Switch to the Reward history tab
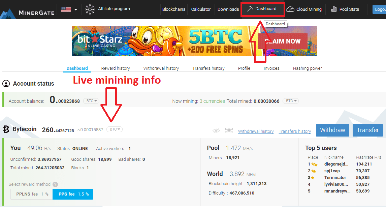Image resolution: width=386 pixels, height=207 pixels. (116, 68)
